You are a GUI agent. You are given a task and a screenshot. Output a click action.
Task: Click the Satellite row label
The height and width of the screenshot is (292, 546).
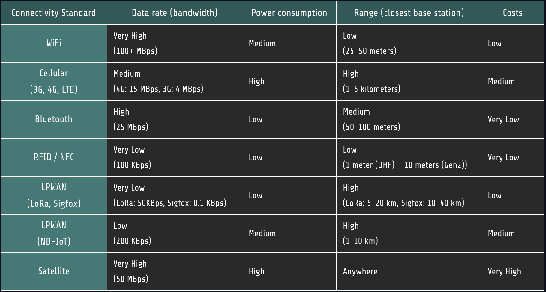coord(54,271)
